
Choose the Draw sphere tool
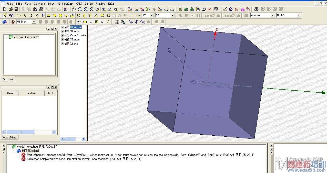click(102, 16)
